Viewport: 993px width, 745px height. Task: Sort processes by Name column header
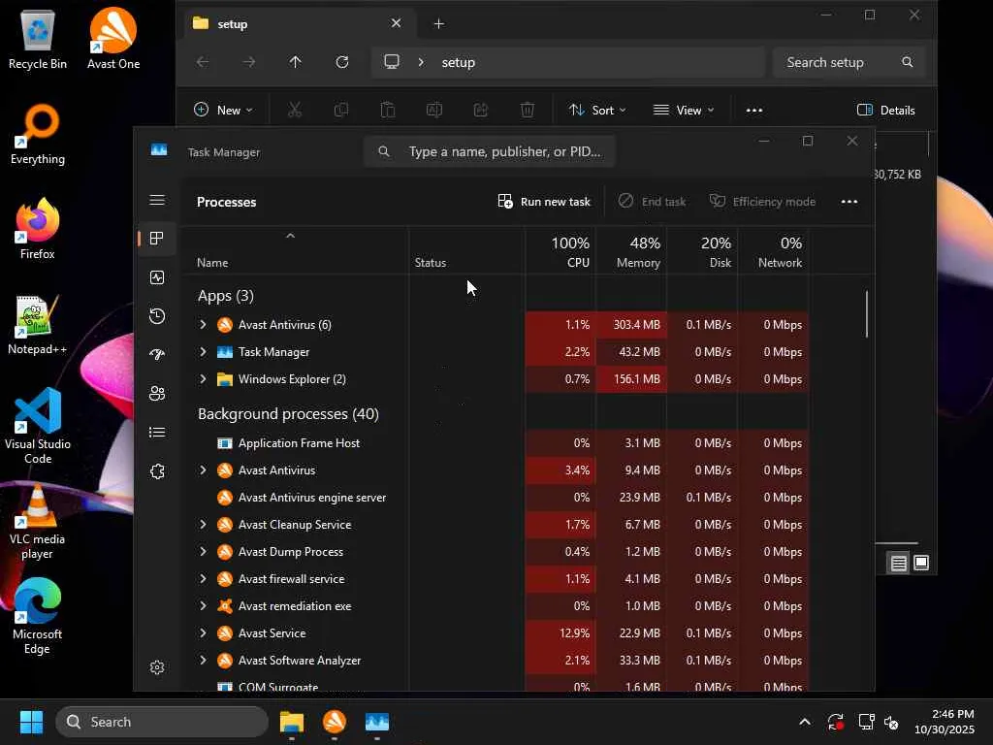click(295, 251)
